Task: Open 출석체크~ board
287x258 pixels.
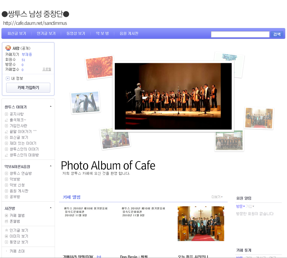Action: pyautogui.click(x=18, y=120)
